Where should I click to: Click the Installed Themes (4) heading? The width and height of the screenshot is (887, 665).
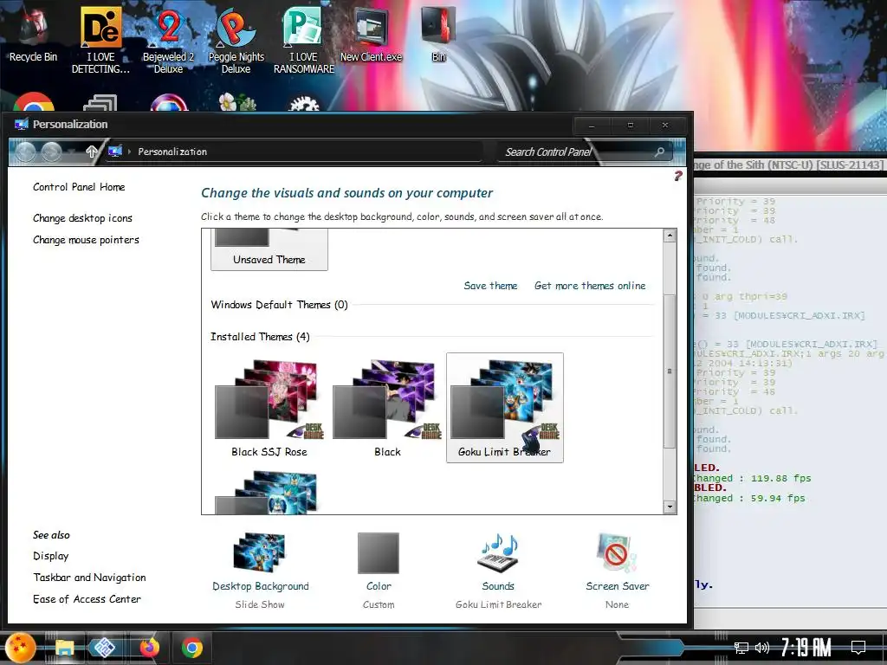point(260,337)
